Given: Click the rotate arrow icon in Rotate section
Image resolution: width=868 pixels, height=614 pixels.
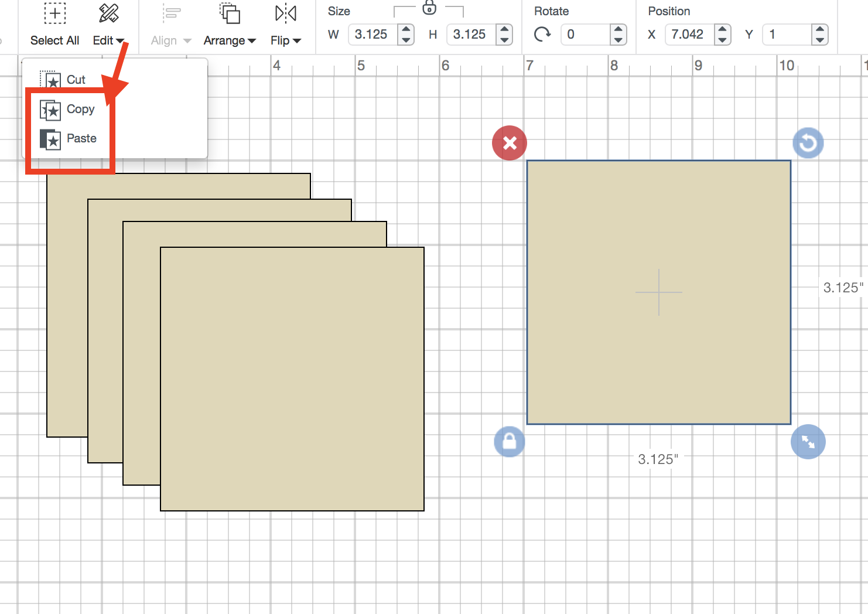Looking at the screenshot, I should 542,35.
